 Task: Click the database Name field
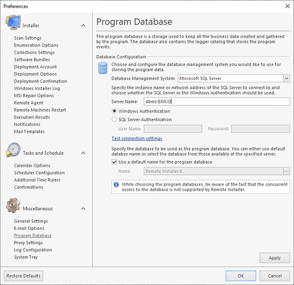click(213, 171)
